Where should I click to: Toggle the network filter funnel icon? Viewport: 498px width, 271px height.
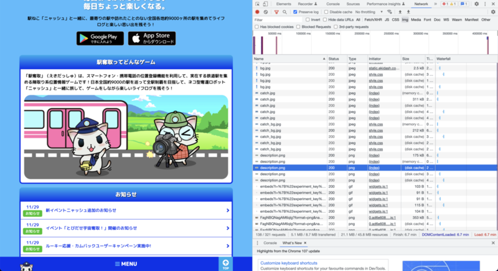click(x=276, y=12)
